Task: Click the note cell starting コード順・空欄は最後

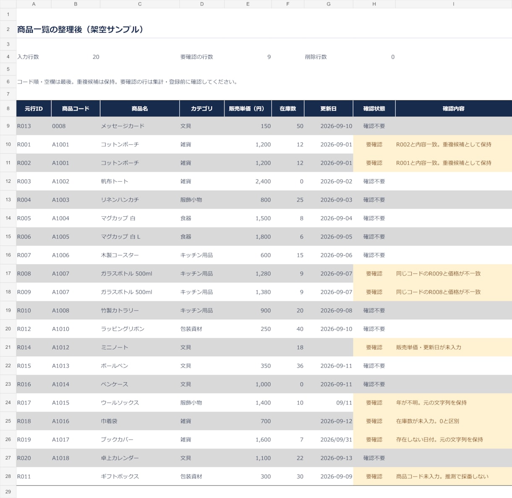Action: pos(128,82)
